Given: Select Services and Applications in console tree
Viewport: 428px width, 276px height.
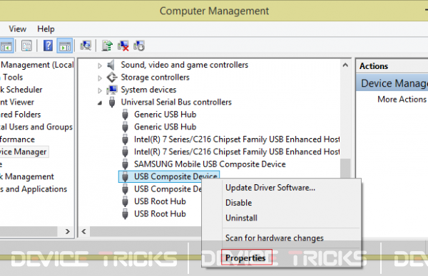Looking at the screenshot, I should (x=34, y=189).
